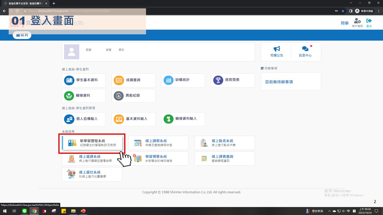The image size is (383, 215).
Task: Click the 無痕式視窗 incognito indicator
Action: [364, 11]
